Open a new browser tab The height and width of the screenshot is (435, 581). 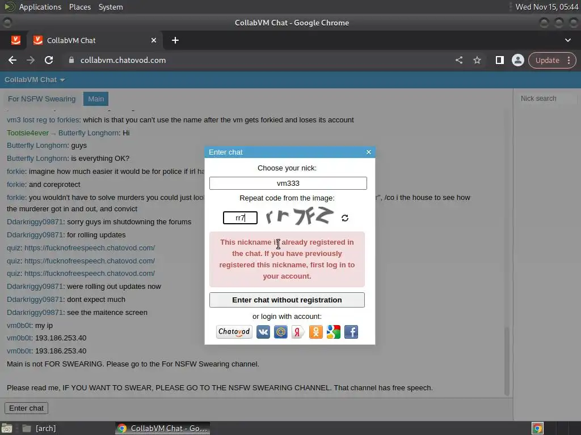tap(175, 40)
